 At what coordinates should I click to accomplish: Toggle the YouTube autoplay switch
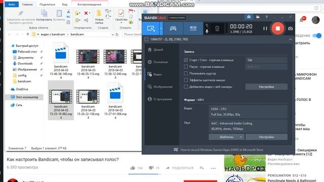317,36
